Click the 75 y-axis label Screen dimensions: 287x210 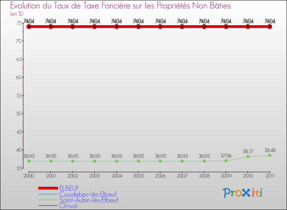point(19,23)
